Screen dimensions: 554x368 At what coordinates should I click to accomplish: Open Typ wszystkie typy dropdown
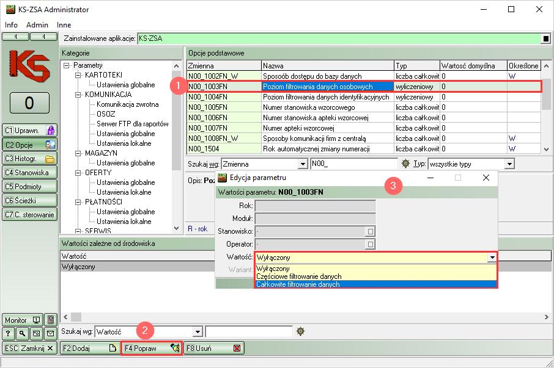coord(509,164)
